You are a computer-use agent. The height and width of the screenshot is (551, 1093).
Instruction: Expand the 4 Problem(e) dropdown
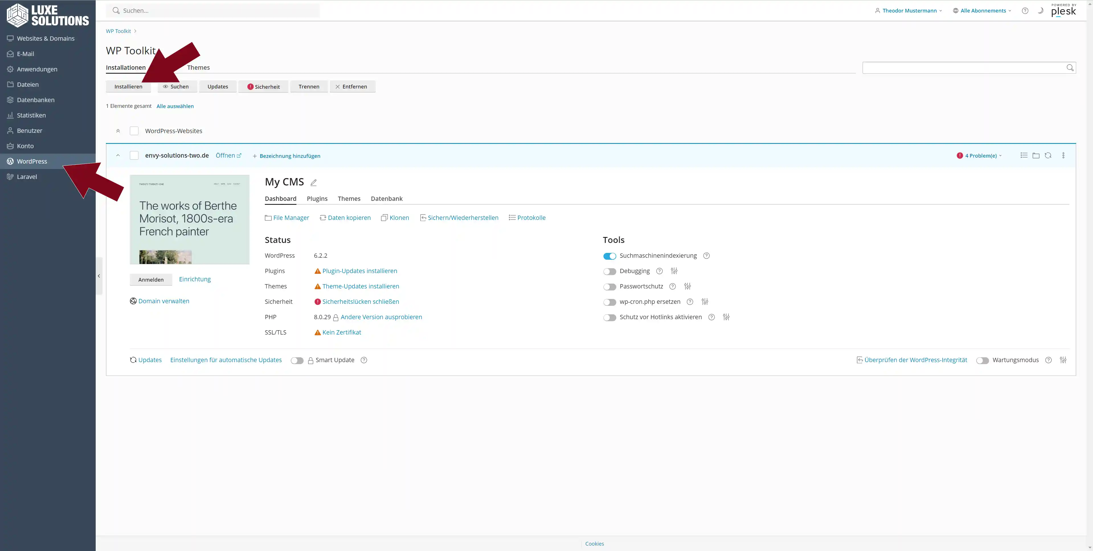pyautogui.click(x=979, y=156)
